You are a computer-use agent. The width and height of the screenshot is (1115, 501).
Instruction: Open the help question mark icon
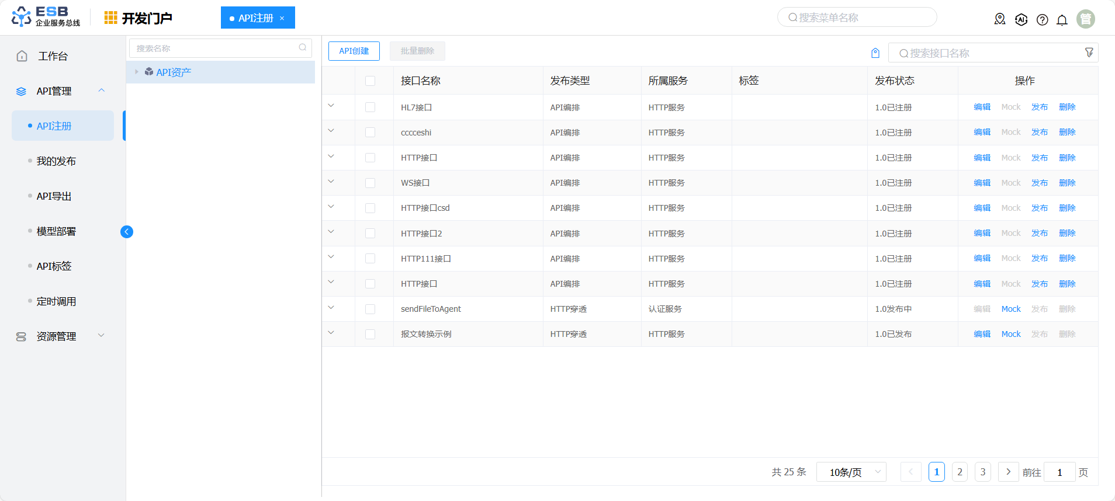pos(1042,20)
